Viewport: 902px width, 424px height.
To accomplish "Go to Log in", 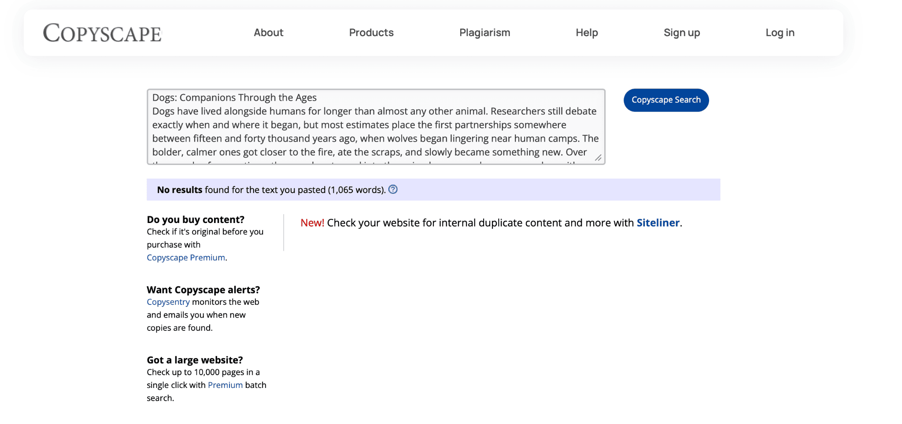I will [780, 33].
